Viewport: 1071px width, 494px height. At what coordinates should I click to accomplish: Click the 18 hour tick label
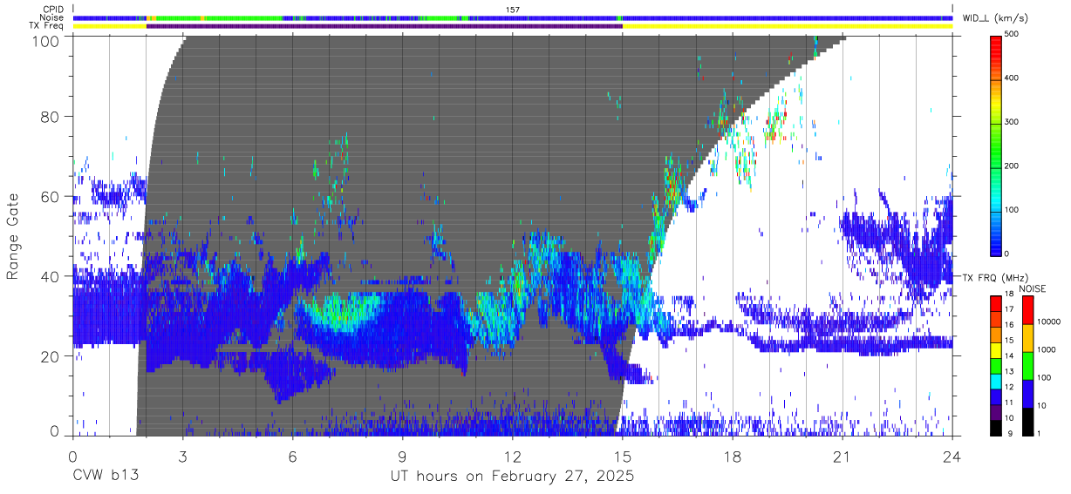[732, 456]
